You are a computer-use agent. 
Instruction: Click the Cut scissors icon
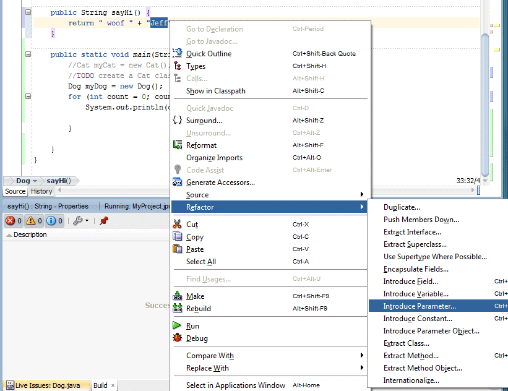click(x=177, y=224)
